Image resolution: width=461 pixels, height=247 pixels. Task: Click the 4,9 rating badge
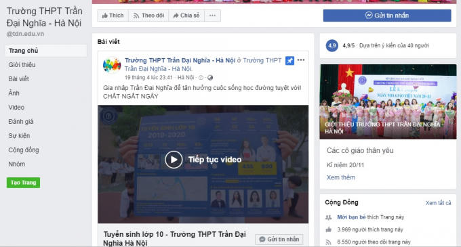tap(332, 45)
